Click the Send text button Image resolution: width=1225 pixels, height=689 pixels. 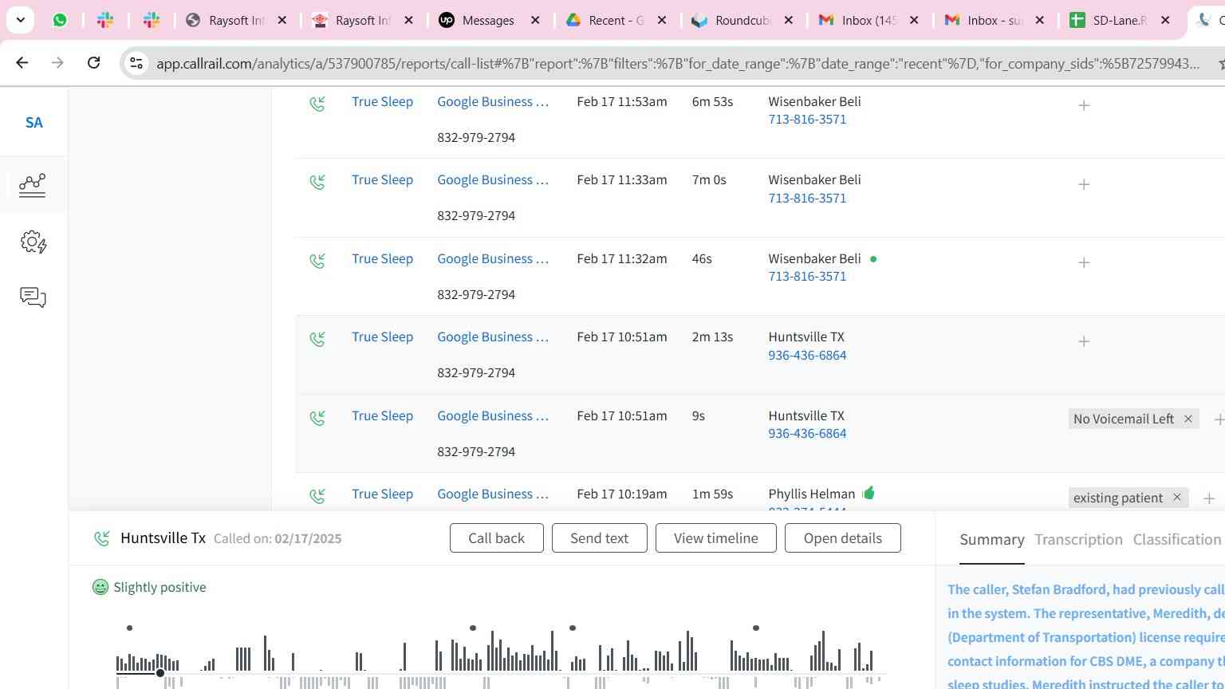[599, 538]
